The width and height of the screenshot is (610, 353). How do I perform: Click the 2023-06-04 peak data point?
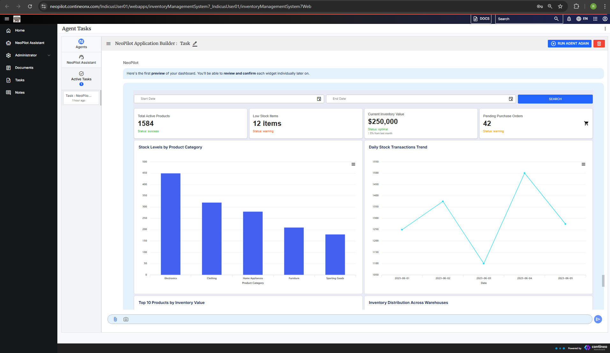(525, 173)
